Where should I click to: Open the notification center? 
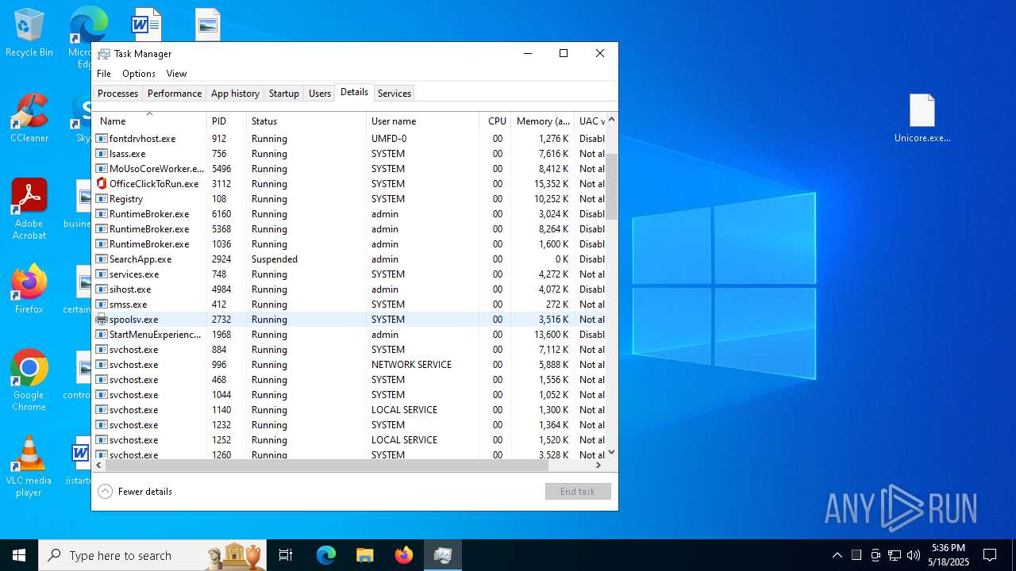click(990, 555)
